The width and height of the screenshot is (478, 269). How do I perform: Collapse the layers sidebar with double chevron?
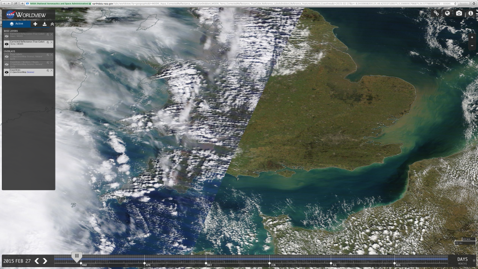(52, 24)
